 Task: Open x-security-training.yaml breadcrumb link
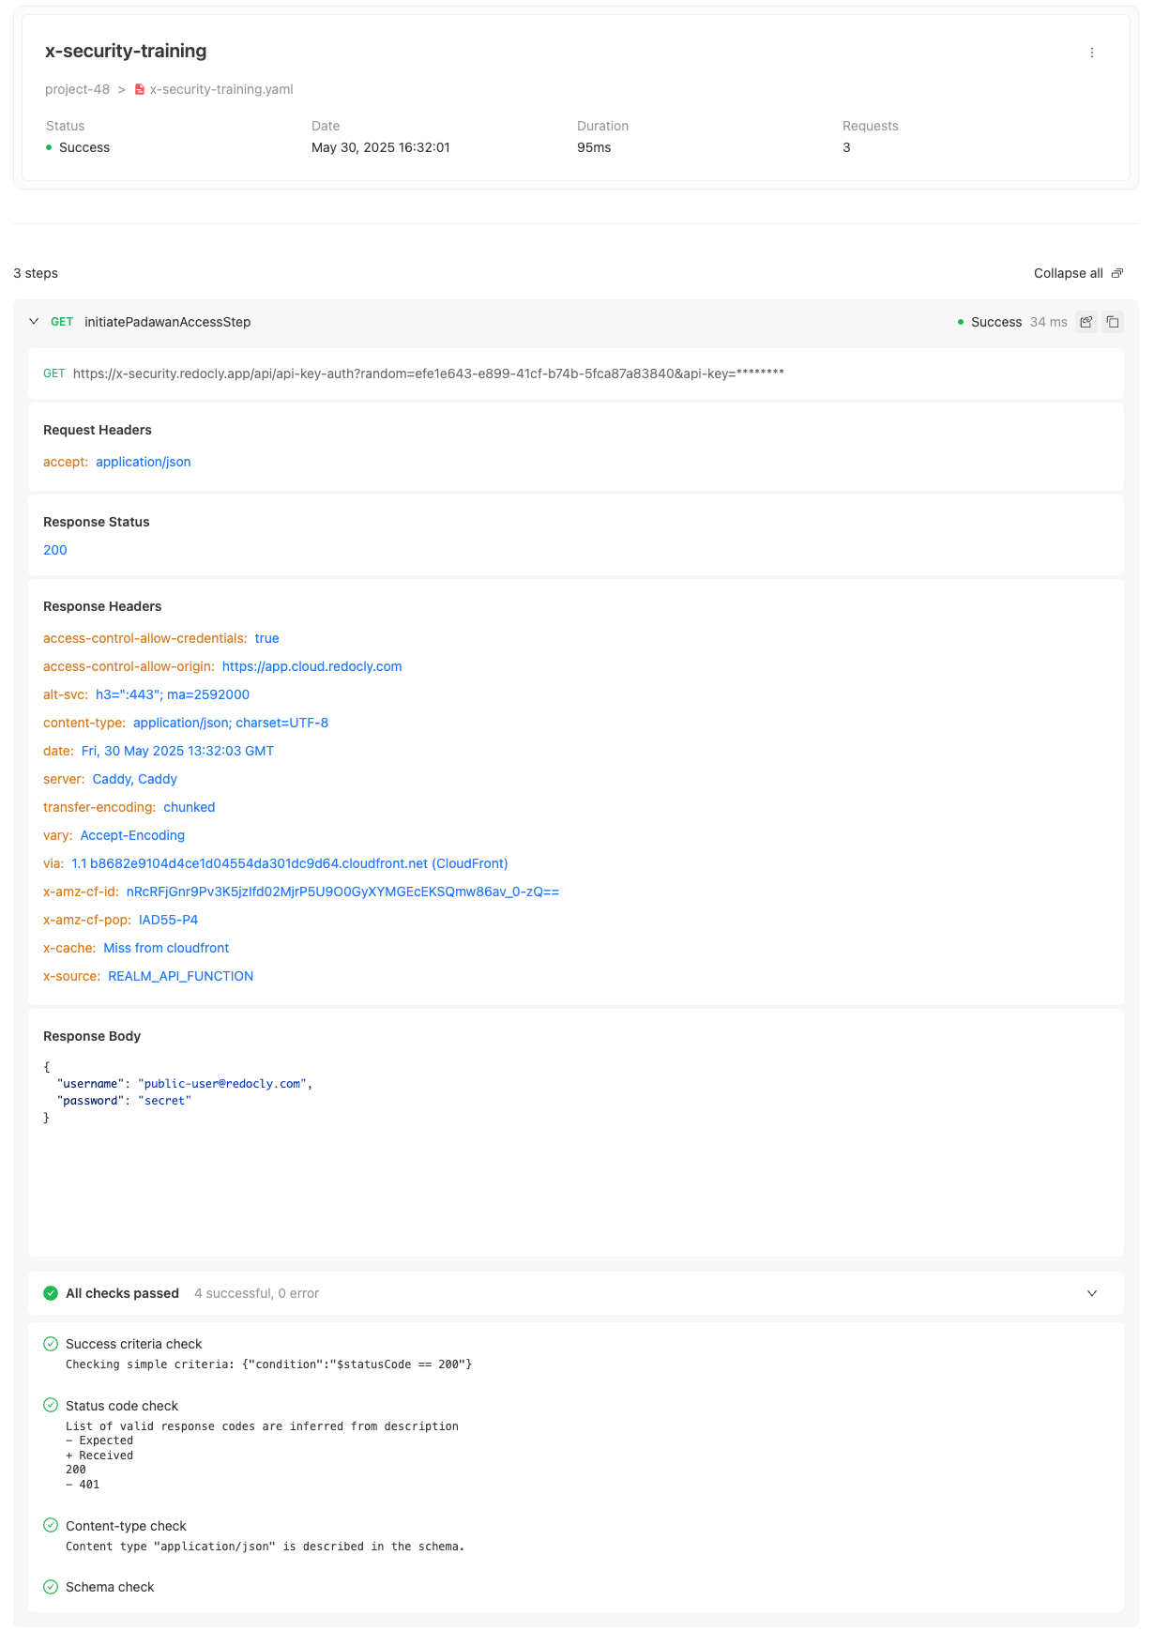point(221,89)
